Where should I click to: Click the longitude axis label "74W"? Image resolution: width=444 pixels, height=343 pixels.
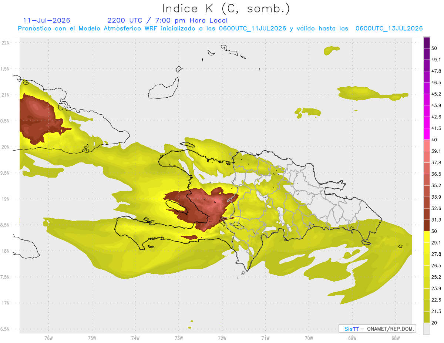point(135,338)
